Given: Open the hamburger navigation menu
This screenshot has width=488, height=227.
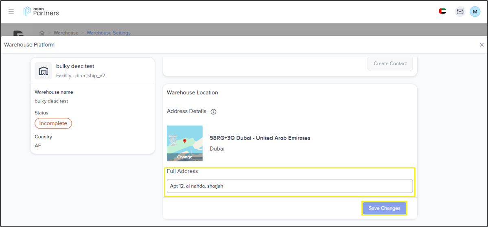Looking at the screenshot, I should tap(11, 11).
